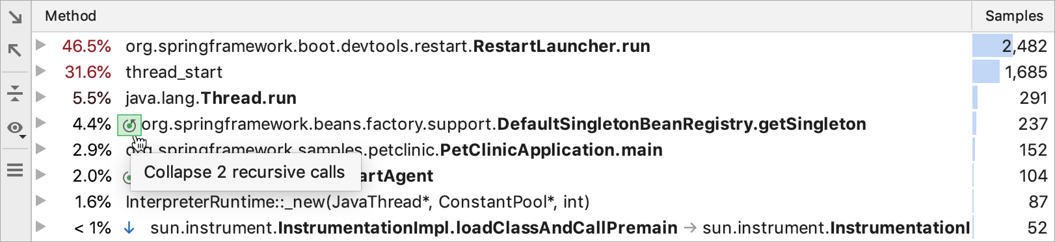Expand the RestartLauncher.run tree node

pyautogui.click(x=40, y=45)
